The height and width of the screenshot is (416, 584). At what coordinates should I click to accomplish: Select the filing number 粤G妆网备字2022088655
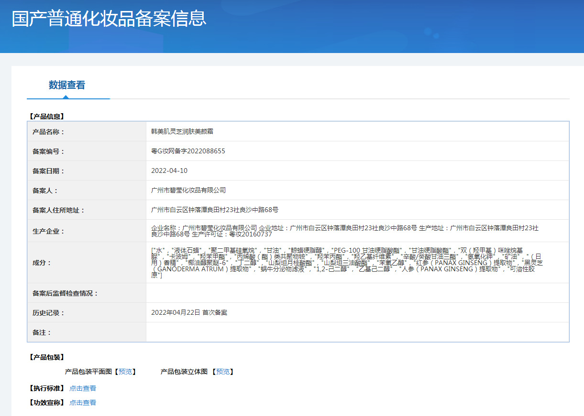pos(188,151)
